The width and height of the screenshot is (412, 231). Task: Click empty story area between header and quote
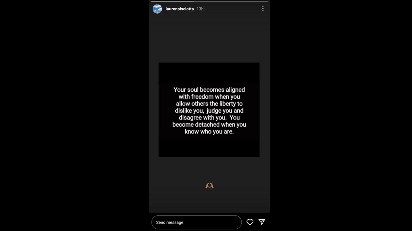(209, 38)
